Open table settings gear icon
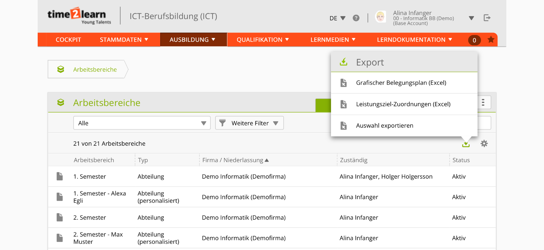544x250 pixels. click(x=484, y=144)
